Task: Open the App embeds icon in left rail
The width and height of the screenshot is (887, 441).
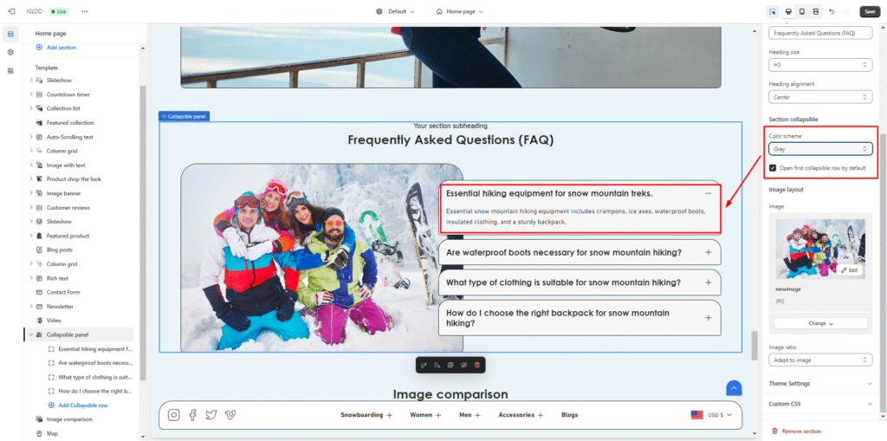Action: click(x=10, y=70)
